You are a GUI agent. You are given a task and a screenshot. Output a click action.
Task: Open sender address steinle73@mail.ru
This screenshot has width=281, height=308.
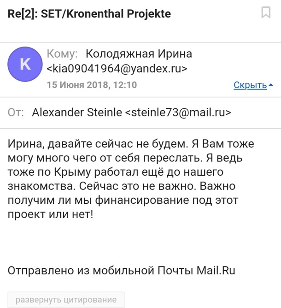point(178,113)
